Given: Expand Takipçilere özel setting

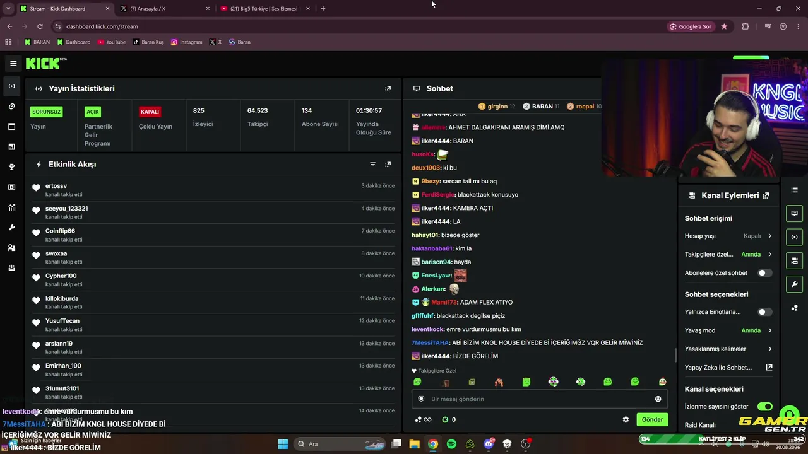Looking at the screenshot, I should 728,255.
